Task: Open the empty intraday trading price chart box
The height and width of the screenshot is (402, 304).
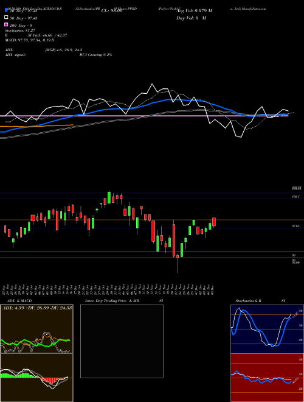Action: (122, 341)
